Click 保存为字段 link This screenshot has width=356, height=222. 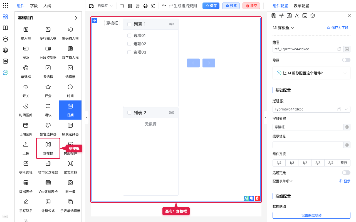tap(338, 28)
